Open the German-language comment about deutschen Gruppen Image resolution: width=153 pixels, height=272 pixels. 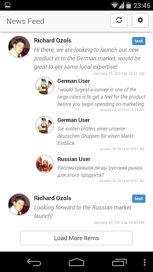(x=96, y=136)
